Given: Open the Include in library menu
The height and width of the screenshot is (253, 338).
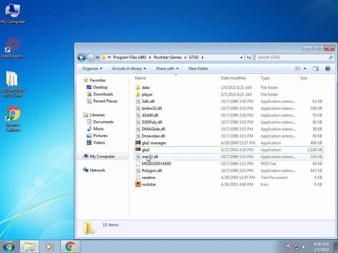Looking at the screenshot, I should [x=129, y=69].
